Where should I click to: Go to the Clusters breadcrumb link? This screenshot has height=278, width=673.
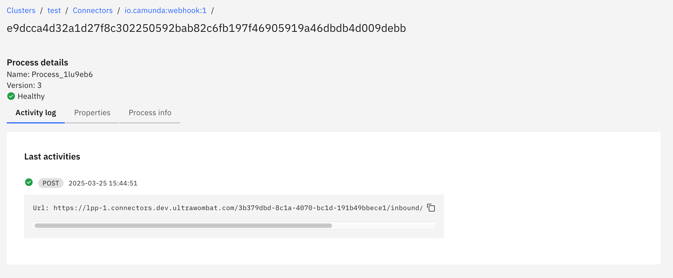pos(21,10)
